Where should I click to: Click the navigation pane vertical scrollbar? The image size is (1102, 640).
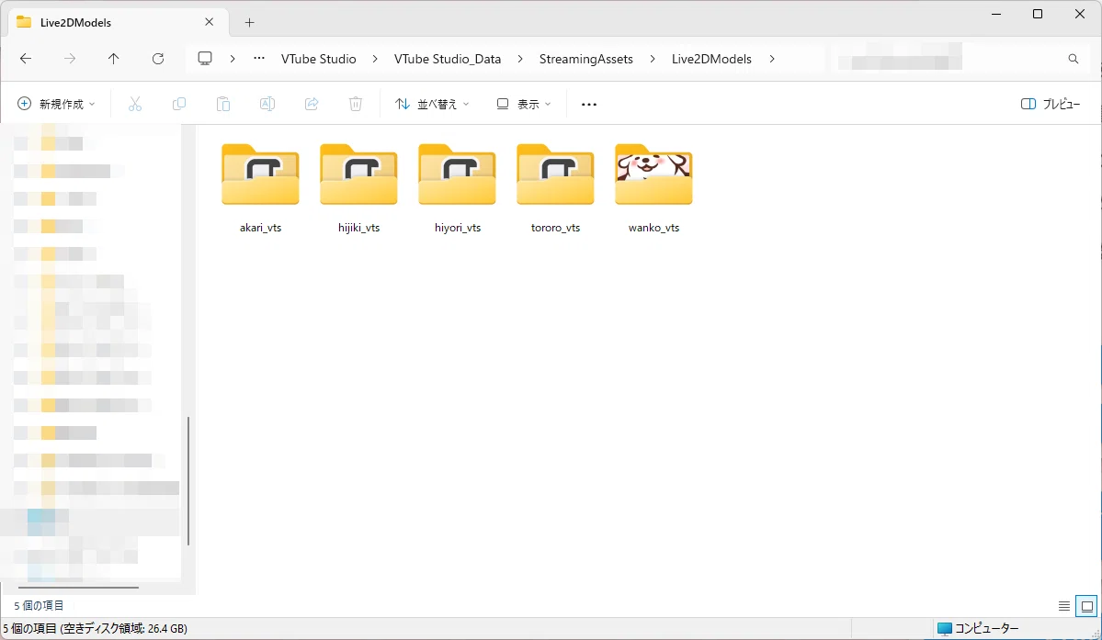[188, 481]
